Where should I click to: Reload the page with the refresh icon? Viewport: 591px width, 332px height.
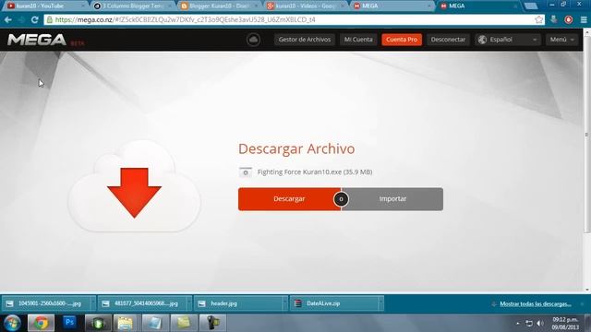pos(35,19)
